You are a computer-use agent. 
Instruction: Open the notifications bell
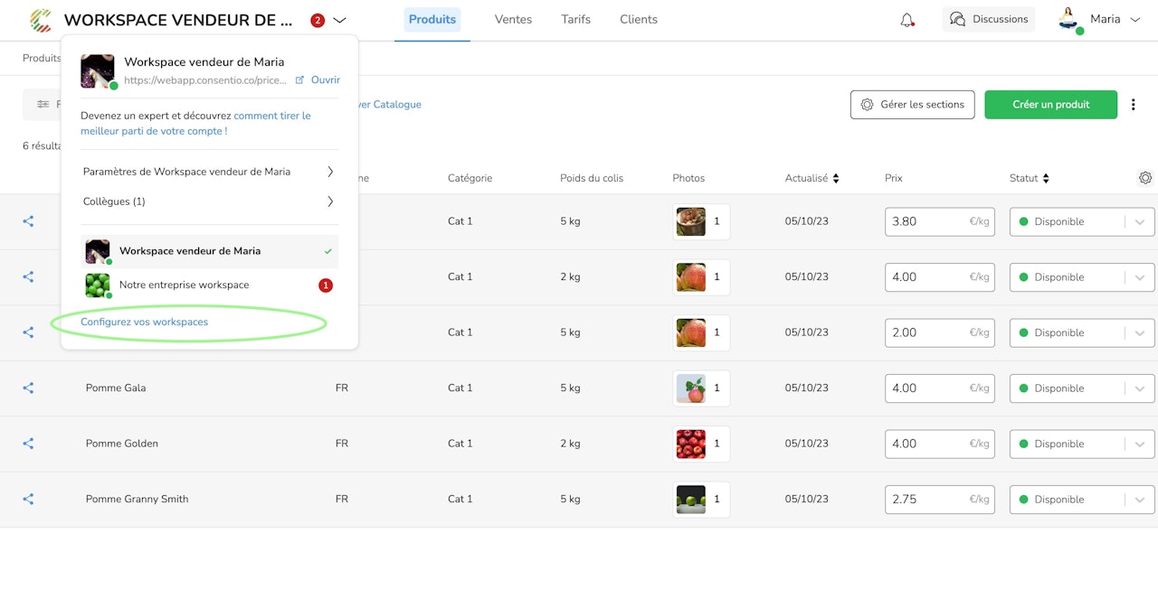906,20
